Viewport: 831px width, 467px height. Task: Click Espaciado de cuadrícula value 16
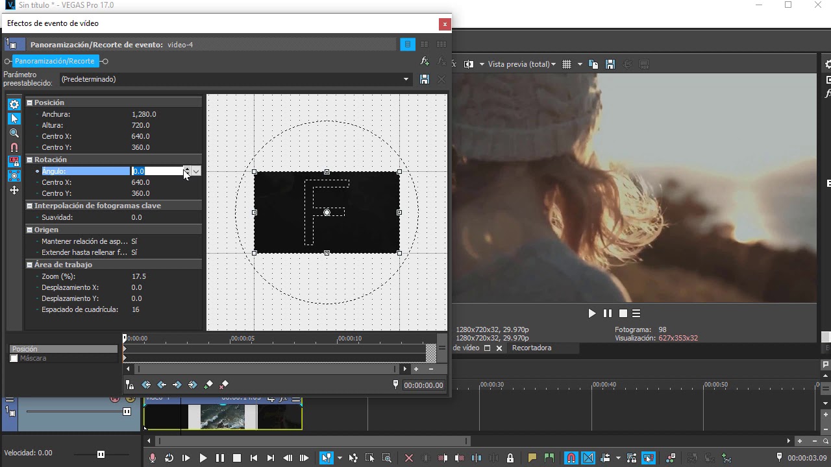(x=135, y=309)
